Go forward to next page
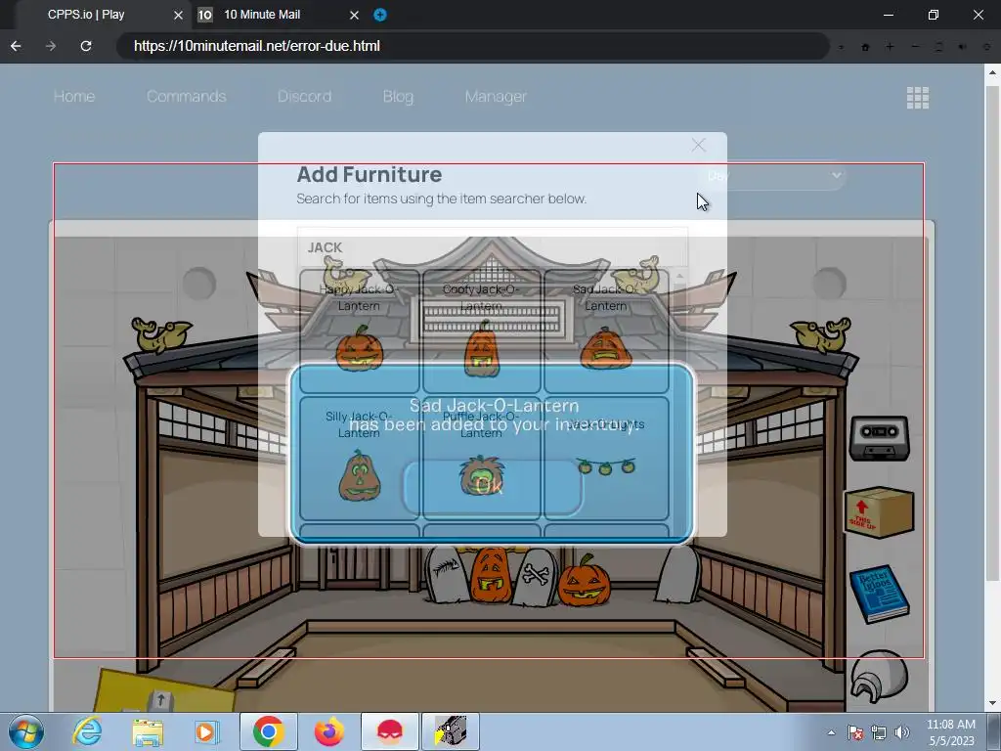This screenshot has width=1001, height=751. click(51, 46)
